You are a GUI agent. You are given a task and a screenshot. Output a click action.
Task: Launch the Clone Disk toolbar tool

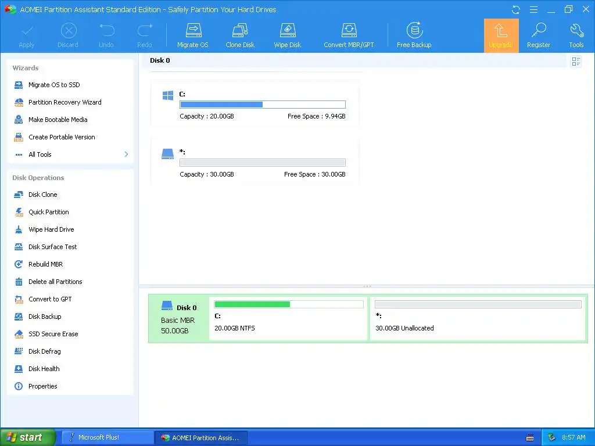(x=240, y=36)
